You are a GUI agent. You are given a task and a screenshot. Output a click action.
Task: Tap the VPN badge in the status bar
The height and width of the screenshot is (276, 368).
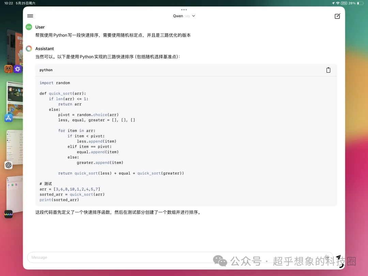point(345,3)
